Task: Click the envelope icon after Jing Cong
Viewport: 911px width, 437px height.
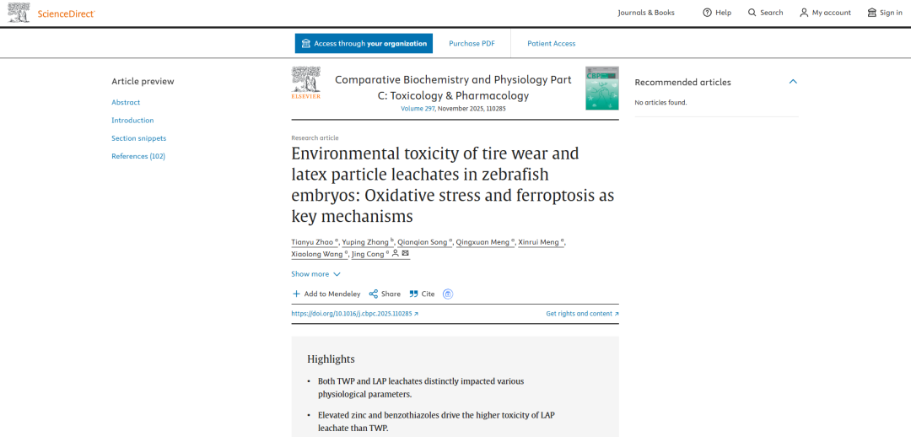Action: [x=406, y=253]
